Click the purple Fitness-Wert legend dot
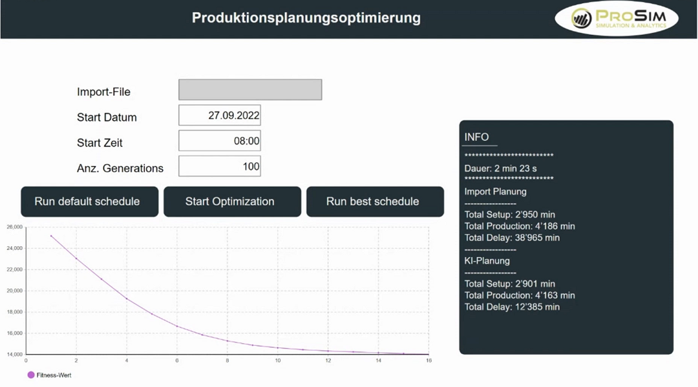698x387 pixels. (x=31, y=375)
